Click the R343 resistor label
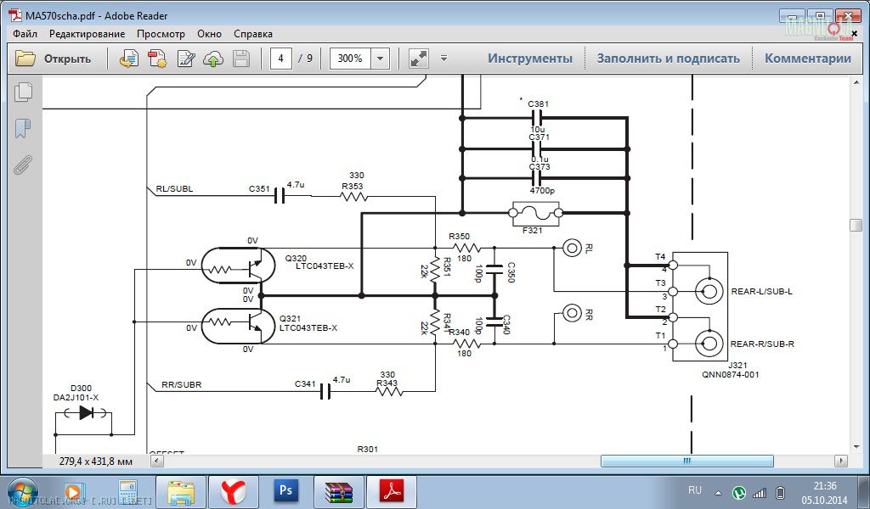Viewport: 870px width, 509px height. (387, 383)
